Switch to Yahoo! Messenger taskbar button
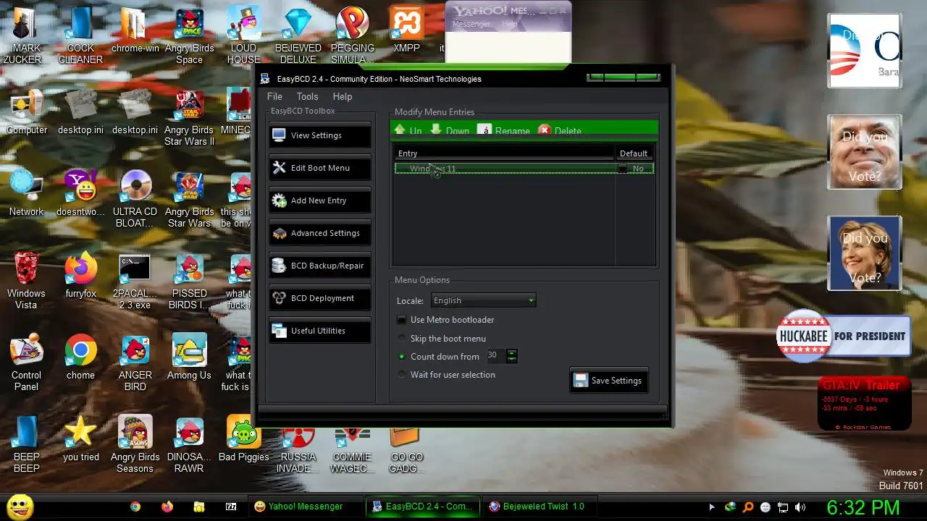927x521 pixels. tap(304, 507)
